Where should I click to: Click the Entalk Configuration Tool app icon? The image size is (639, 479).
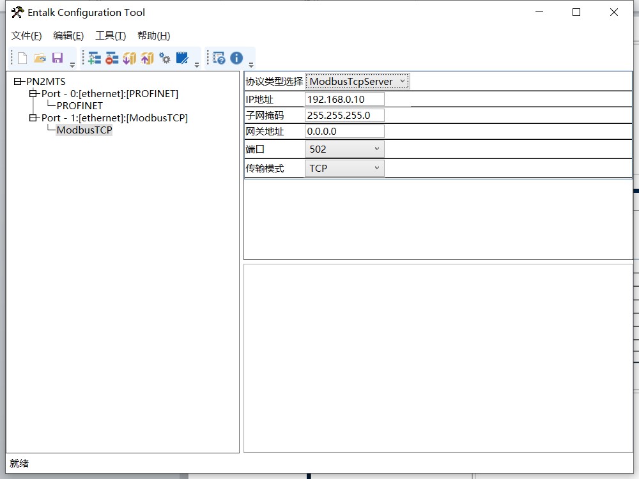(17, 12)
